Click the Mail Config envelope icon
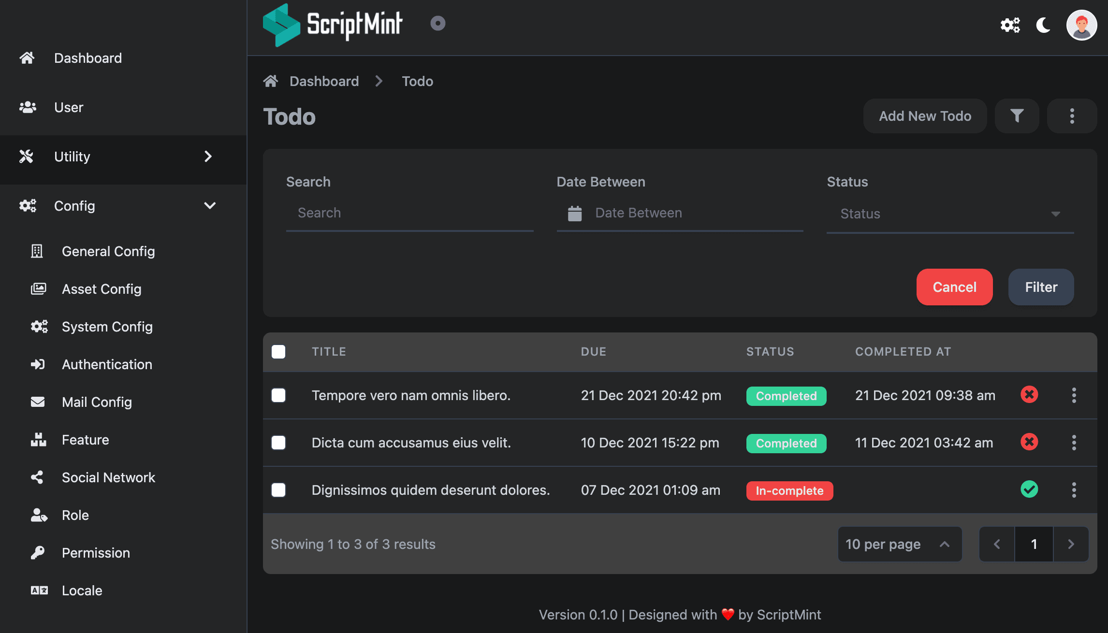Screen dimensions: 1108x633 38,402
